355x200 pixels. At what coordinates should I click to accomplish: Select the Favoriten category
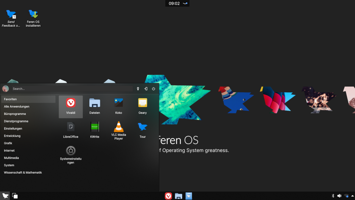click(x=28, y=99)
